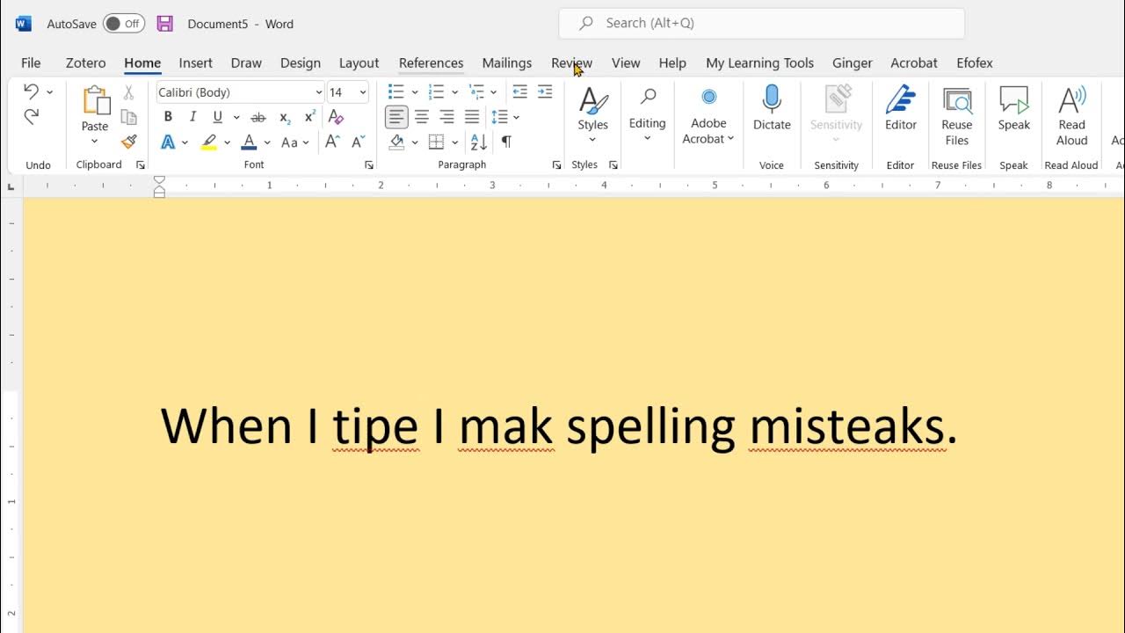Click the misspelled word "misteaks"
The height and width of the screenshot is (633, 1125).
tap(846, 427)
